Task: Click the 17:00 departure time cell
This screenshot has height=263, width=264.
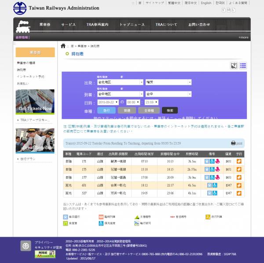Action: pos(144,177)
